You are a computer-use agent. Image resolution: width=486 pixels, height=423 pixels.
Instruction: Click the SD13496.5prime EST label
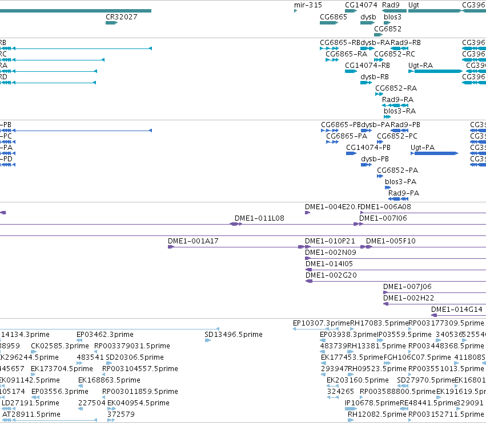point(234,335)
